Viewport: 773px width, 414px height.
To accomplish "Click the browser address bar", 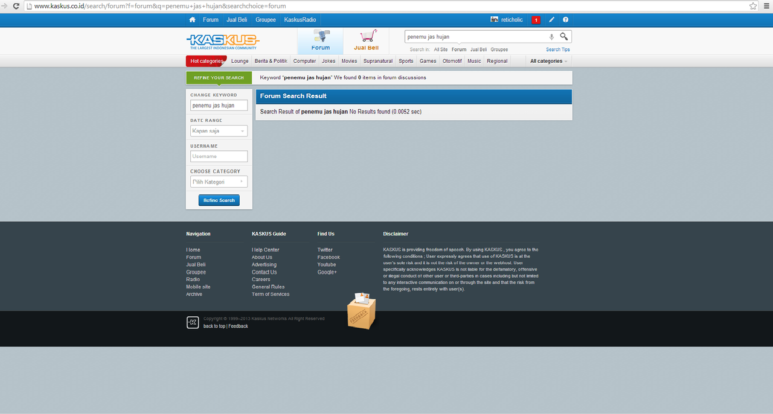I will [386, 6].
